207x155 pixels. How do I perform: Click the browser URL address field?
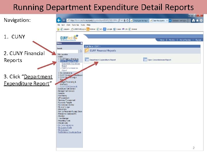click(x=92, y=20)
